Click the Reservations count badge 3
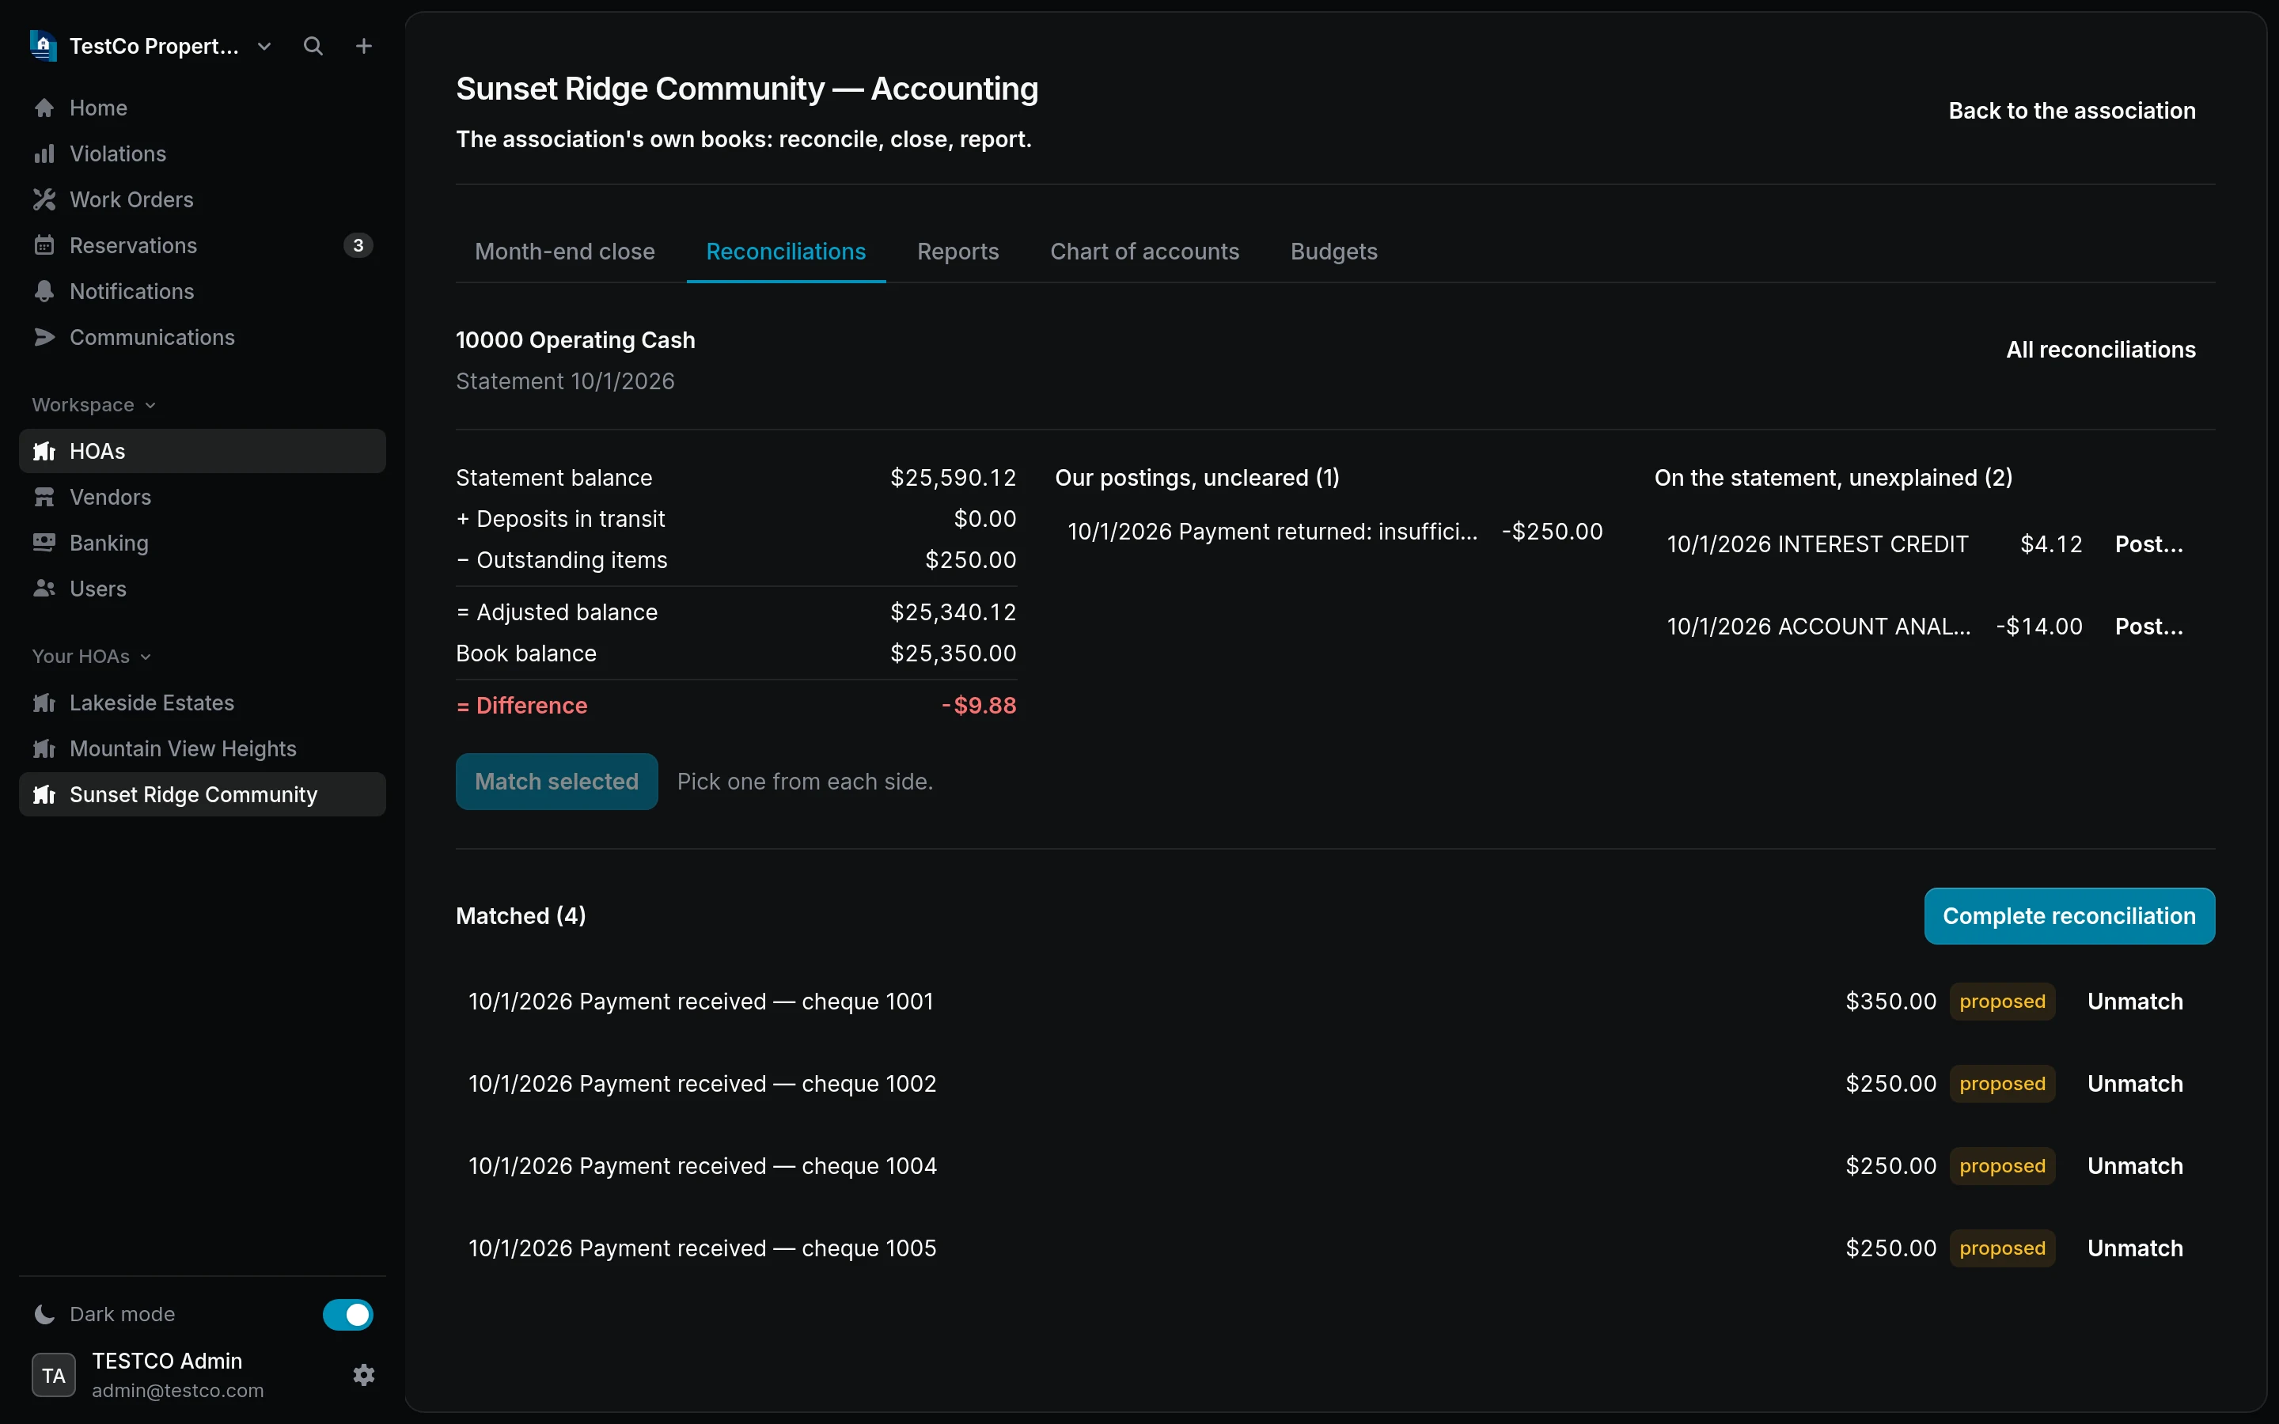 pyautogui.click(x=358, y=246)
